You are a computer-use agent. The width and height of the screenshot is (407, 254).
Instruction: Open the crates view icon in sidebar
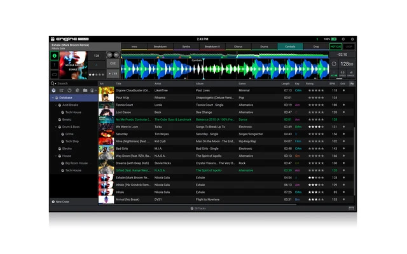tap(53, 90)
